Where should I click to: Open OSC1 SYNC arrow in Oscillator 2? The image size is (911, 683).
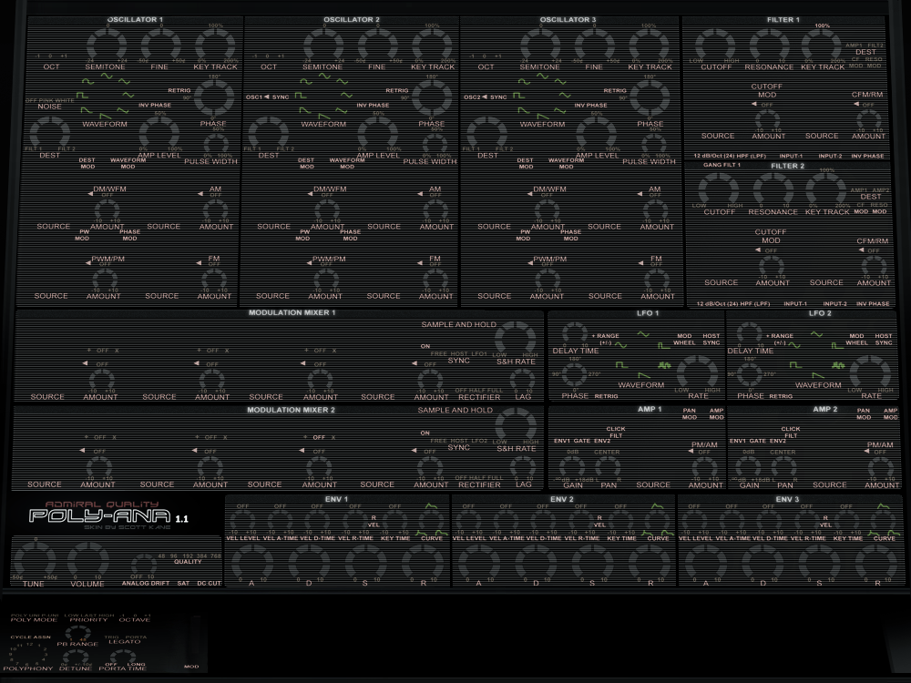tap(267, 97)
